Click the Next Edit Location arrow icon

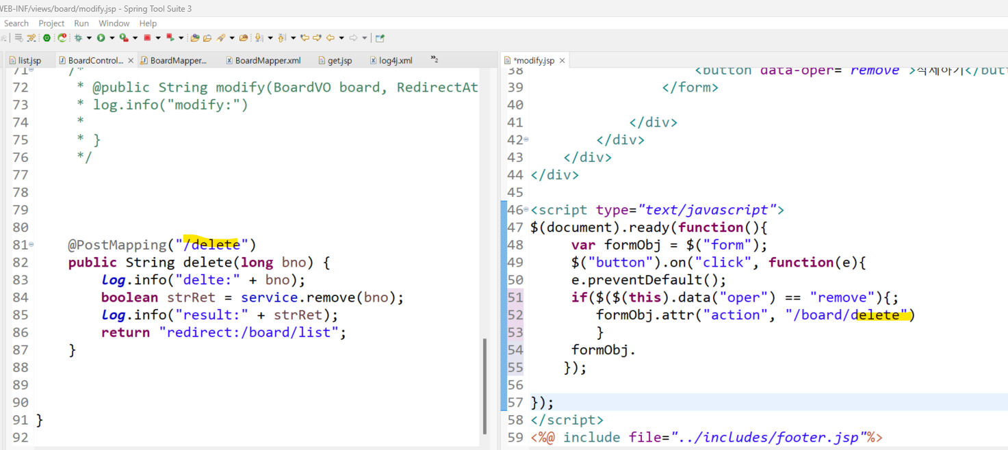coord(318,38)
